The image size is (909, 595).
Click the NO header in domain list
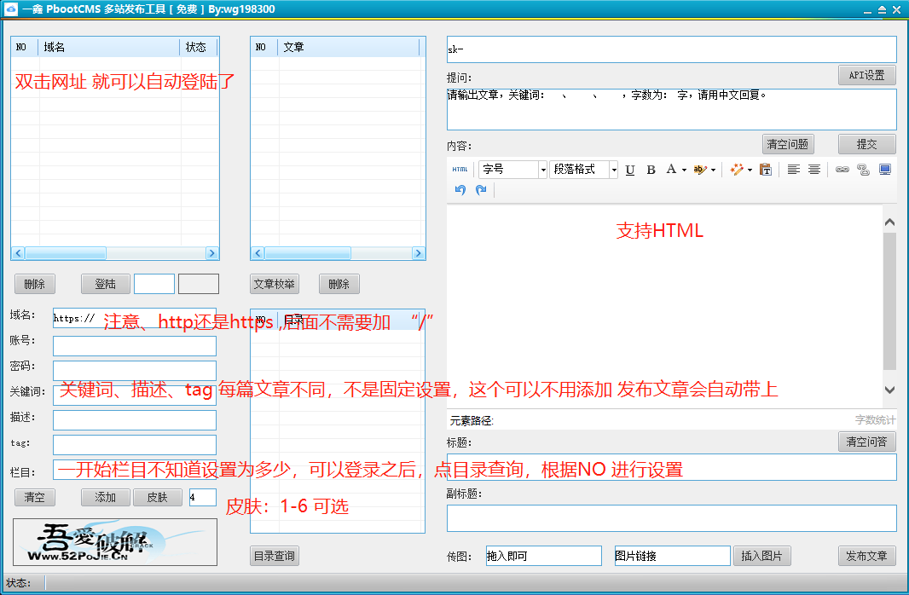click(x=25, y=47)
